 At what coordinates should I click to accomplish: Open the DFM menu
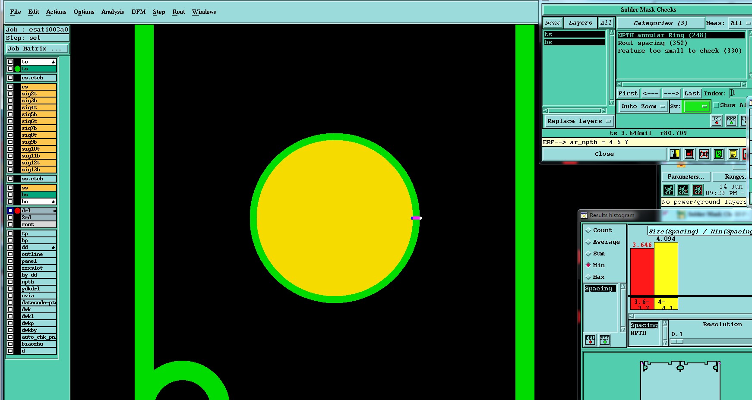[x=139, y=12]
